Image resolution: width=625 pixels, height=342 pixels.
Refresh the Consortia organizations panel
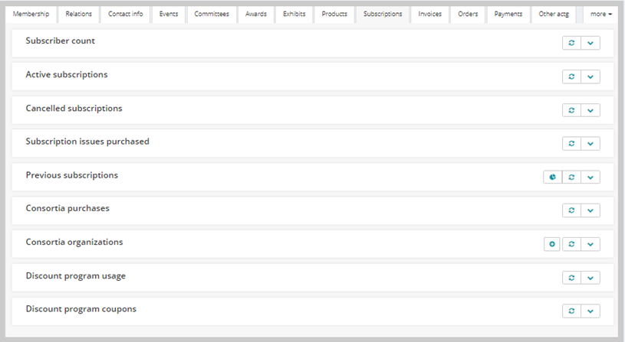coord(571,244)
